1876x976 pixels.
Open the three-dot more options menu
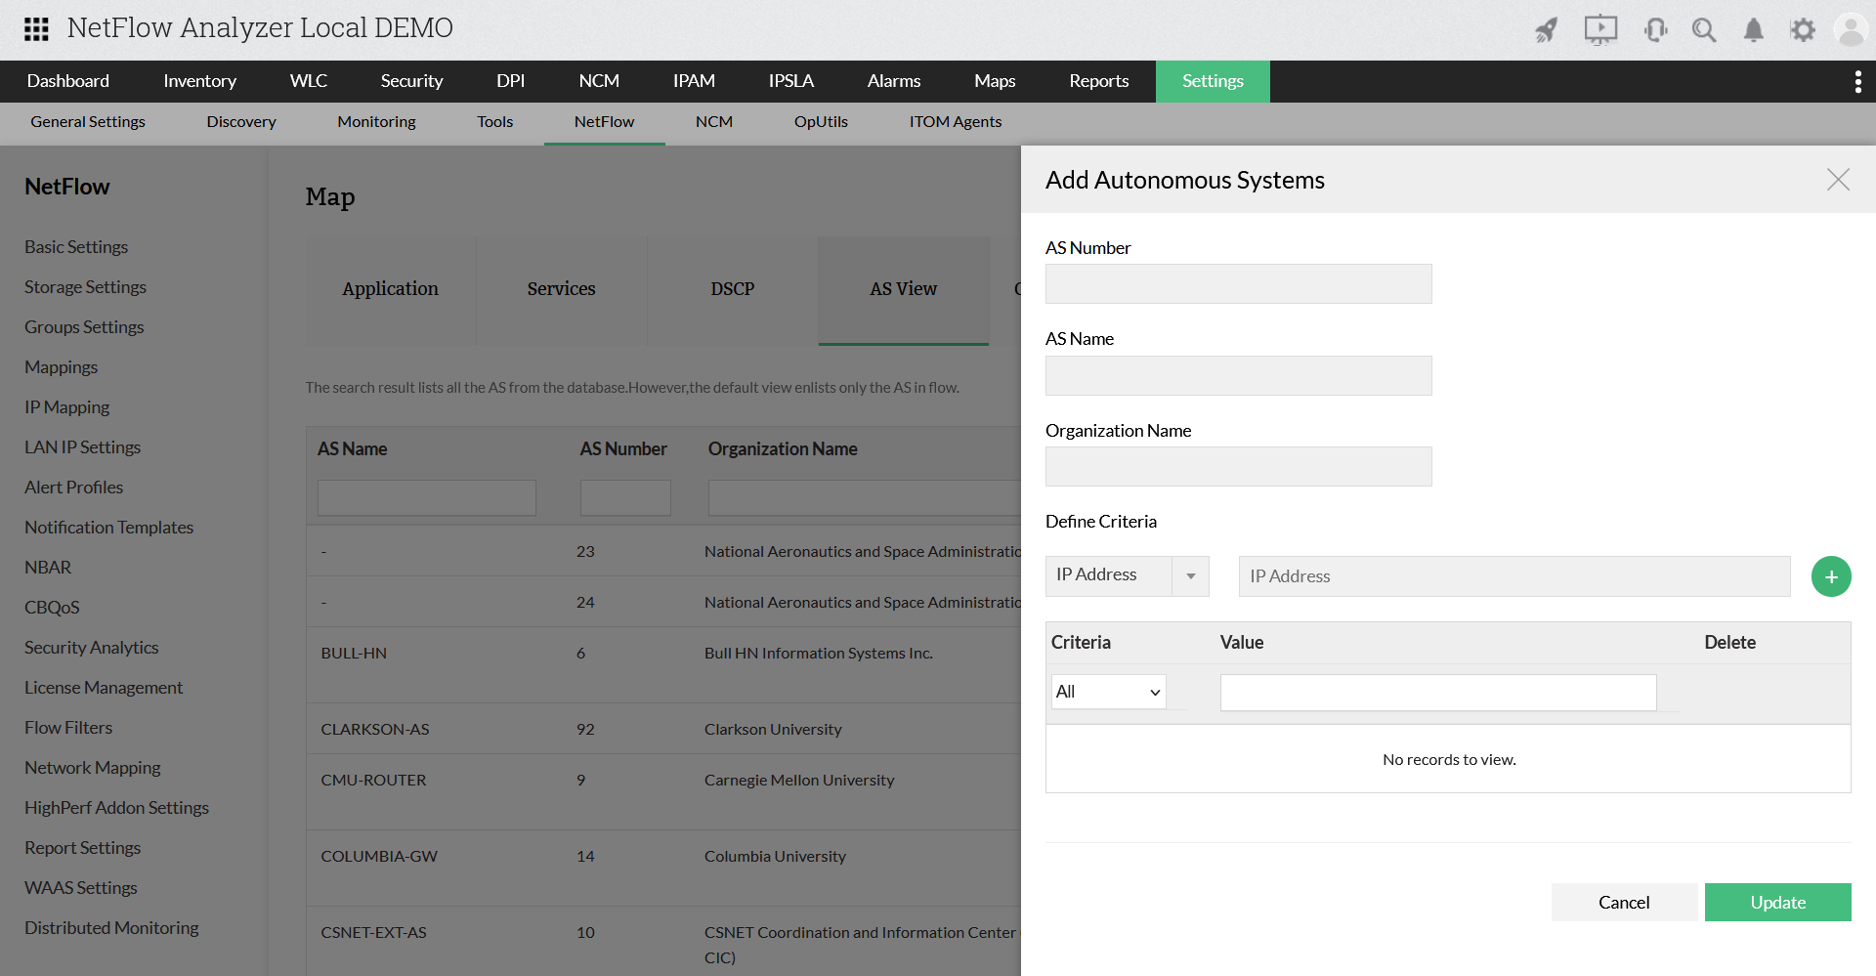pos(1857,82)
